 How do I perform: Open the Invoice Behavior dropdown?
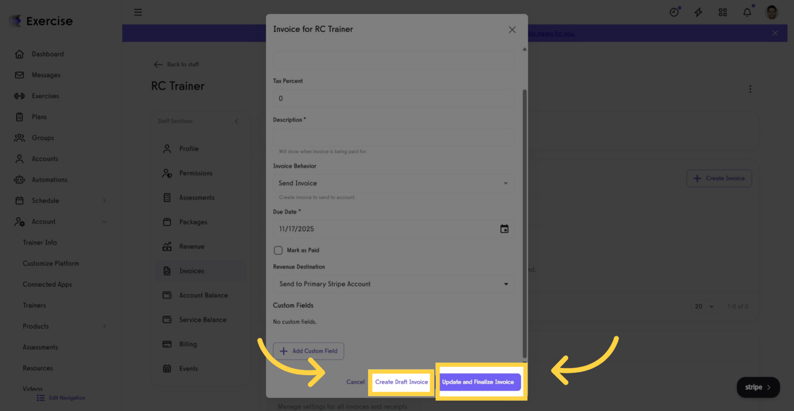(394, 183)
